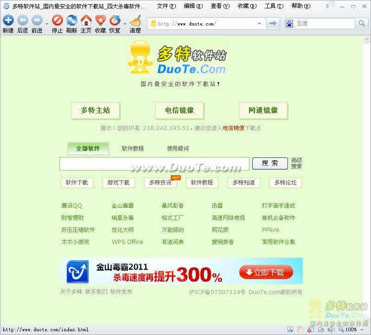Open the 迅雷 link
The image size is (371, 335).
point(217,206)
